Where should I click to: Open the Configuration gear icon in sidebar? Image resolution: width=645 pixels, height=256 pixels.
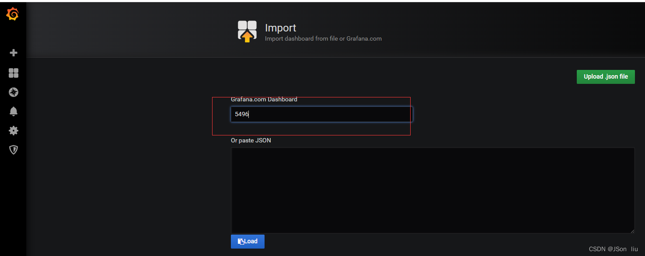click(x=14, y=131)
